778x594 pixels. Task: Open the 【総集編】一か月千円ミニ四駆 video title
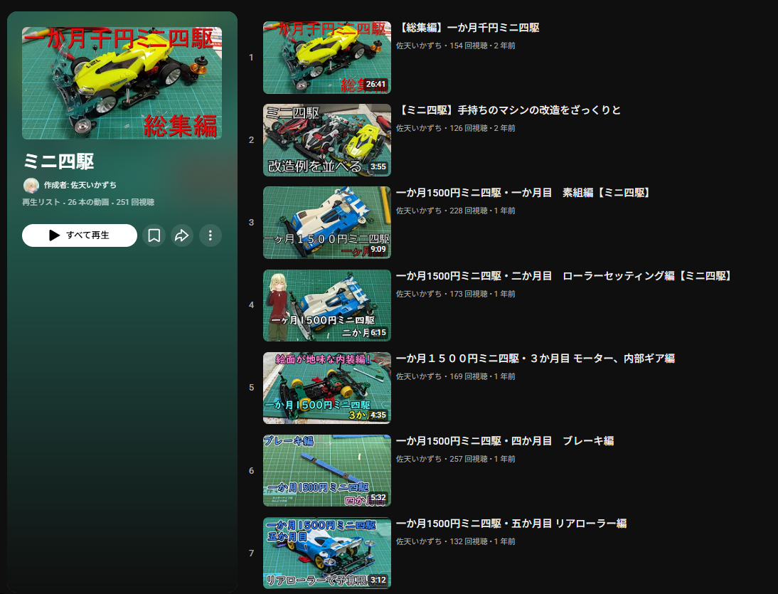(x=468, y=28)
